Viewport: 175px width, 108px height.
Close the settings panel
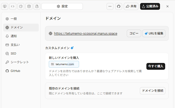point(167,6)
